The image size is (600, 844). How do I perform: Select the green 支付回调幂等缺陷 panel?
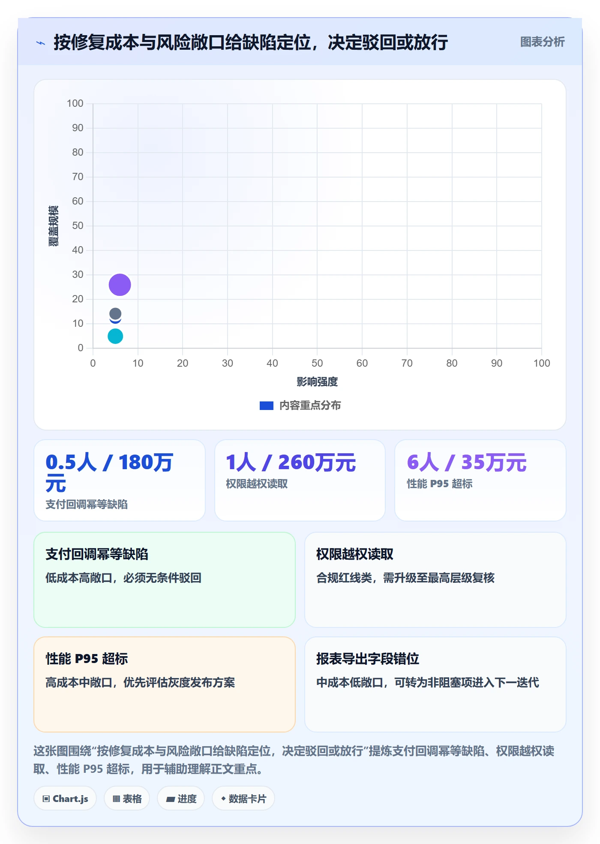coord(165,580)
